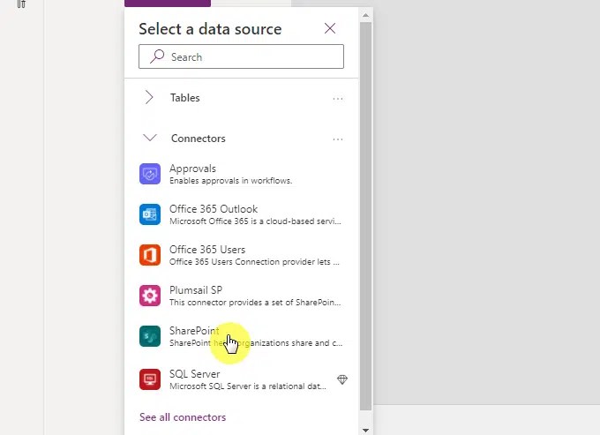The height and width of the screenshot is (435, 600).
Task: Pick the Office 365 Users title
Action: [x=207, y=250]
